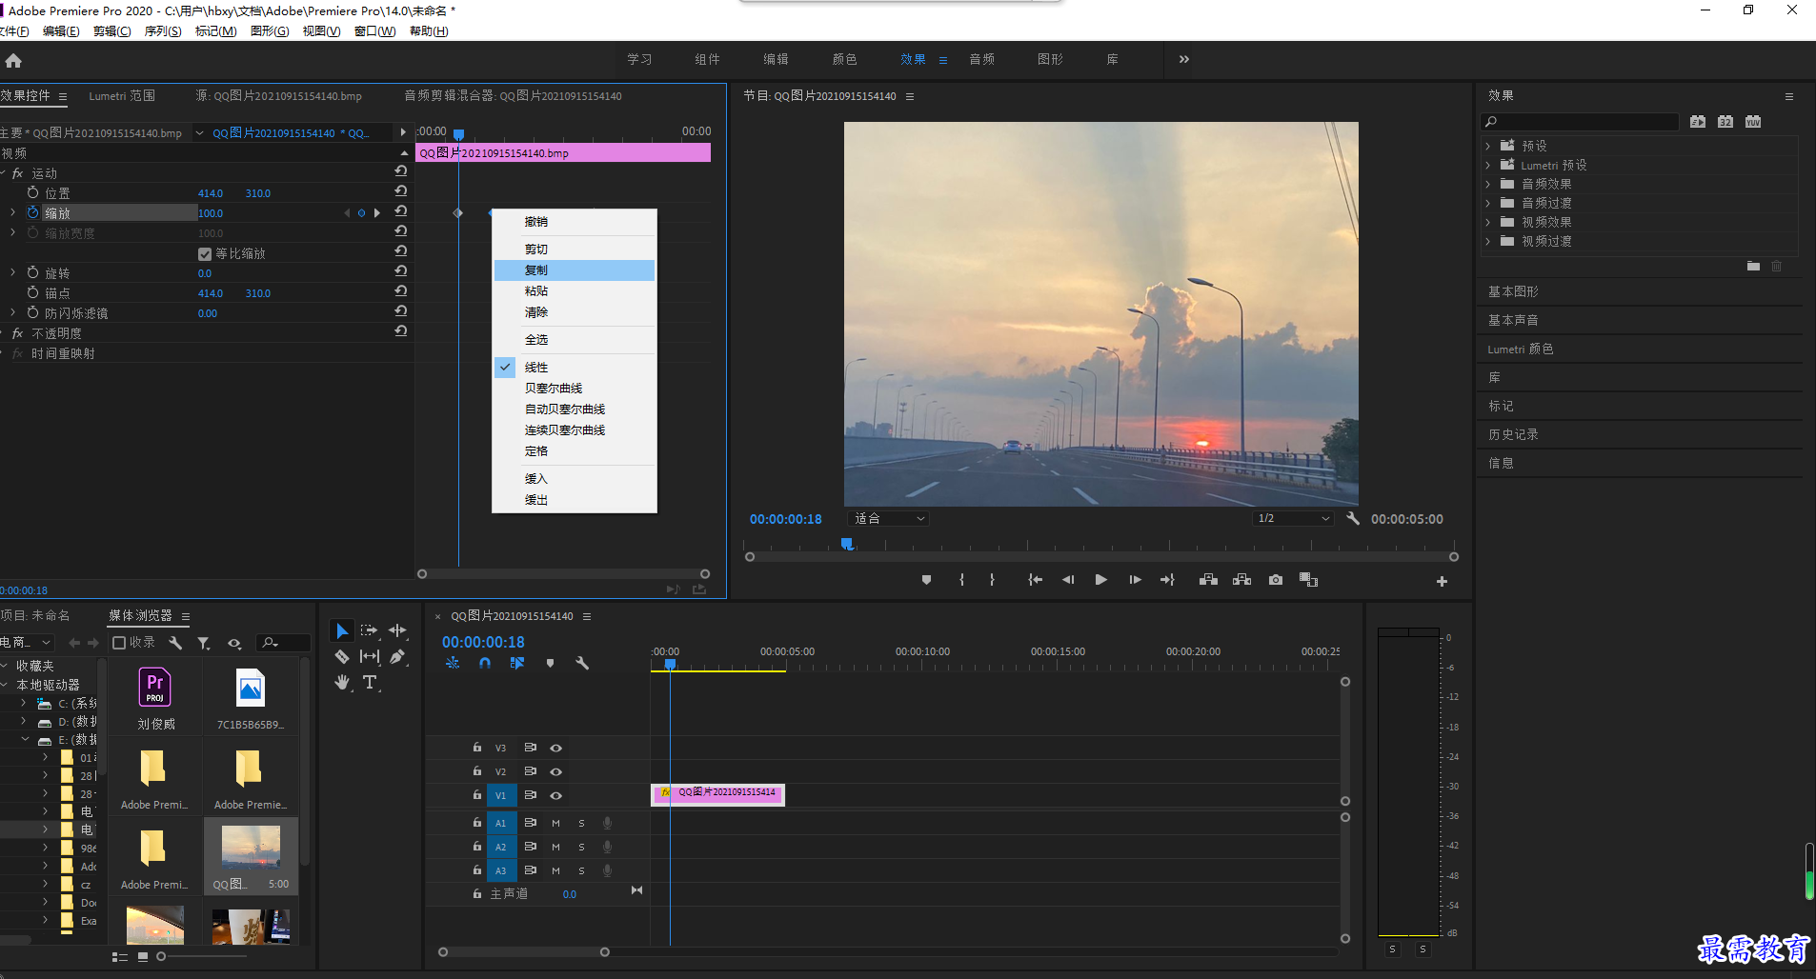Step forward one frame
Viewport: 1816px width, 979px height.
pyautogui.click(x=1135, y=580)
